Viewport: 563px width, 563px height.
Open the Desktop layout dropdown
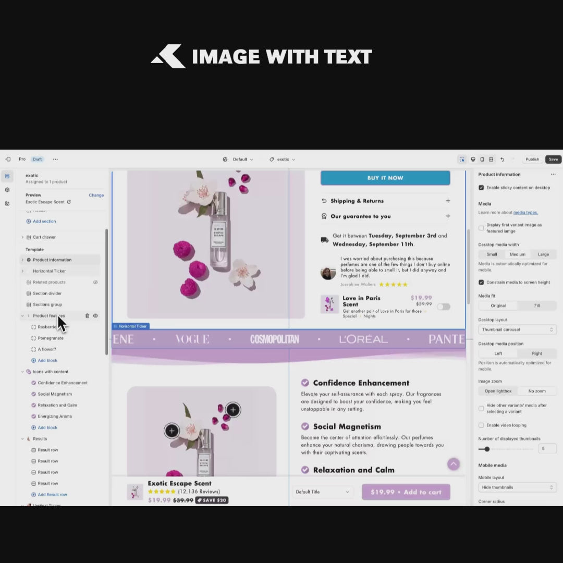click(x=517, y=329)
